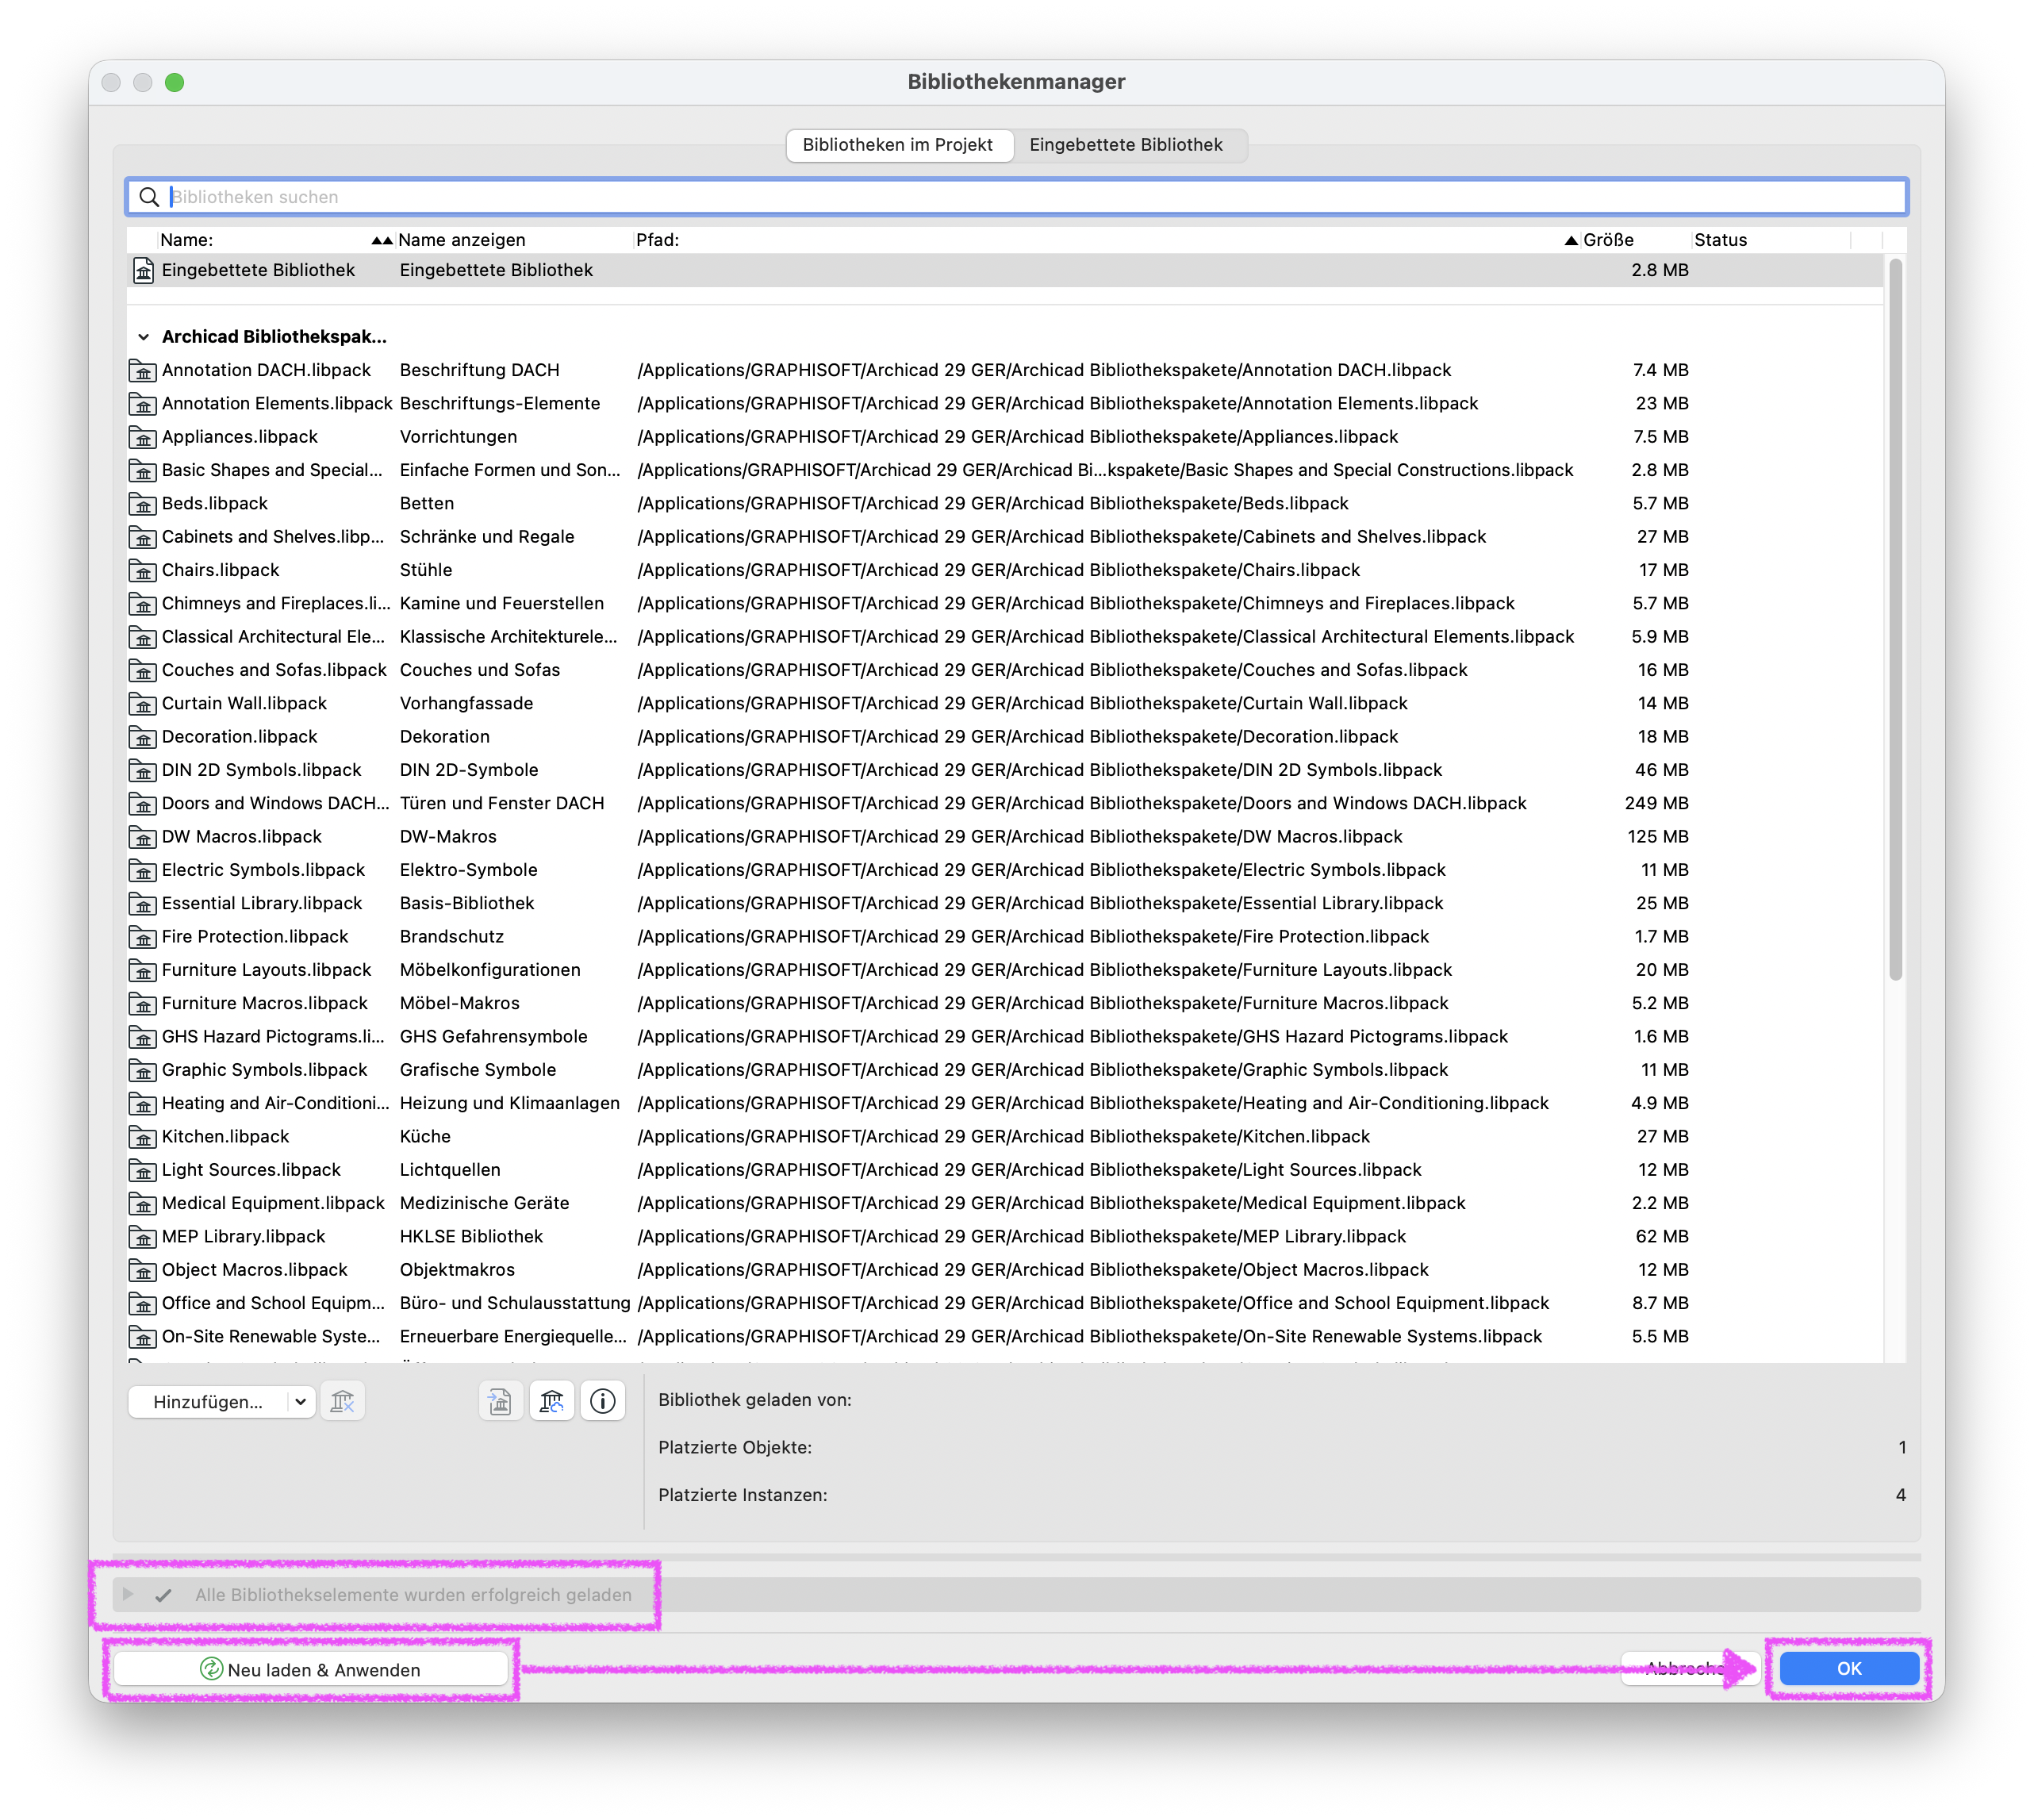Click the Hinzufügen button
2034x1820 pixels.
pos(208,1402)
